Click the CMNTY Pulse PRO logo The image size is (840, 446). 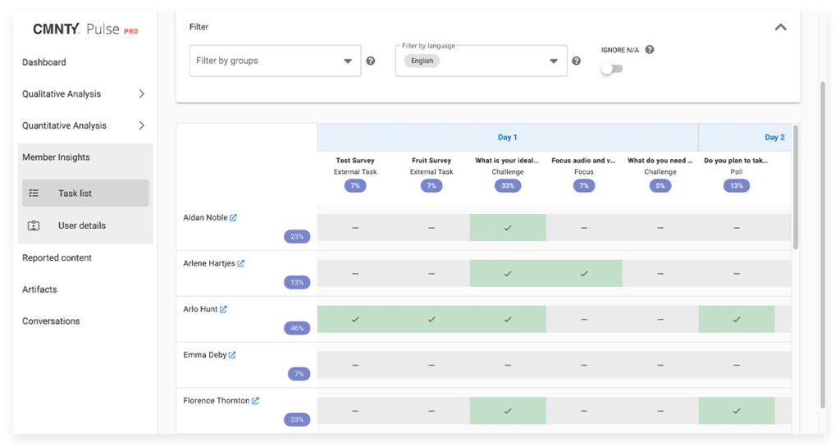(x=85, y=29)
